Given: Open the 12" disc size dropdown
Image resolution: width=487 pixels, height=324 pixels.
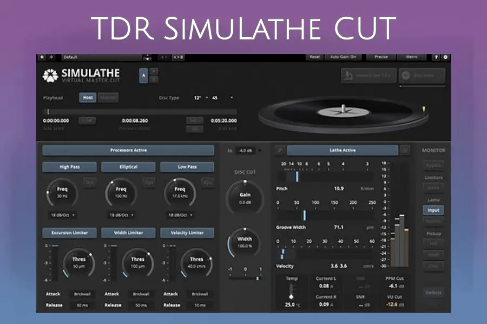Looking at the screenshot, I should 201,98.
